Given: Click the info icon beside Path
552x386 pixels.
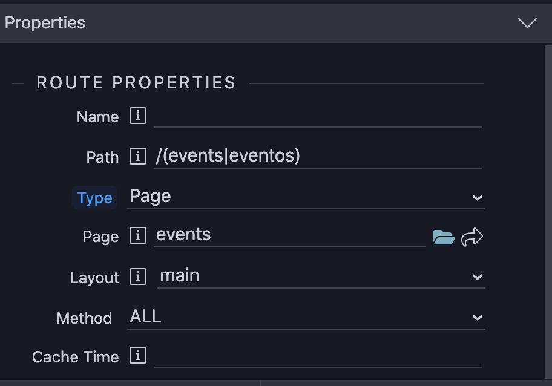Looking at the screenshot, I should point(138,156).
